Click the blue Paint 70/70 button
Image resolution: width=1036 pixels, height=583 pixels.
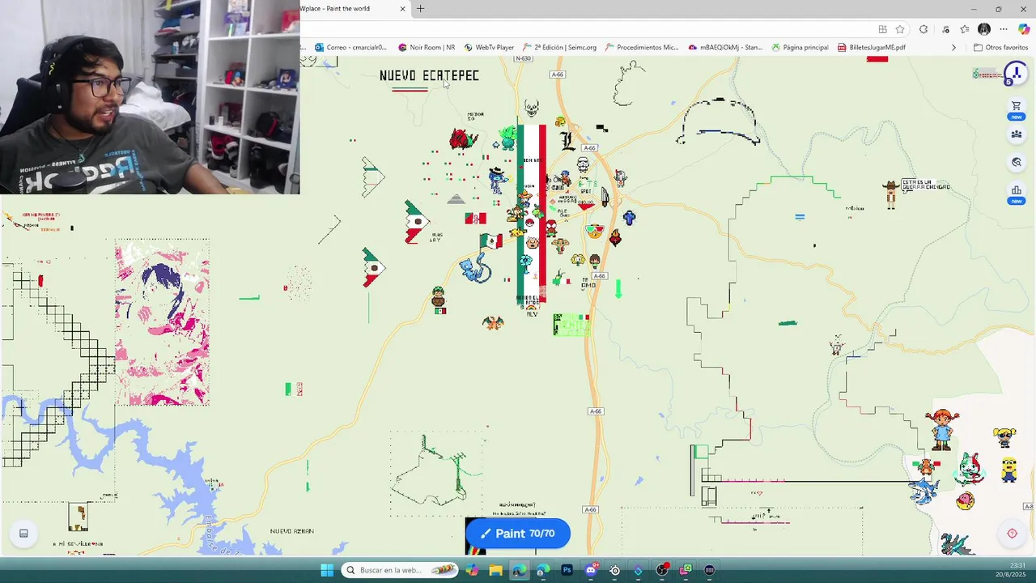tap(518, 534)
